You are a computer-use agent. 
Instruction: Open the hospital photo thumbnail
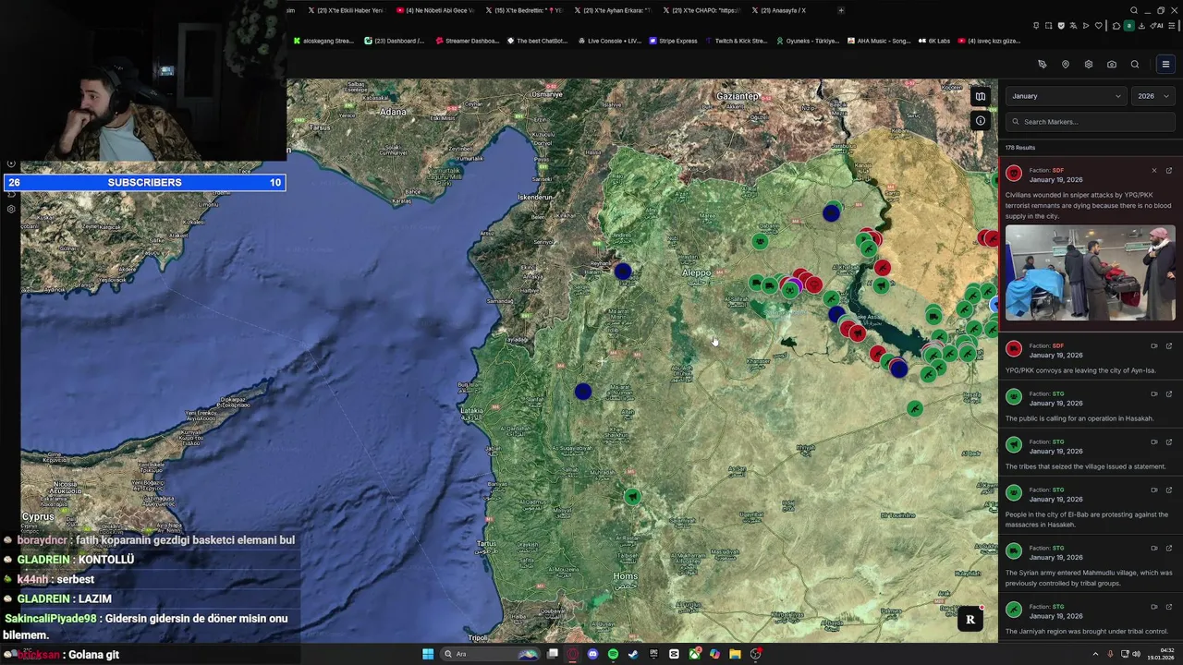click(1091, 273)
